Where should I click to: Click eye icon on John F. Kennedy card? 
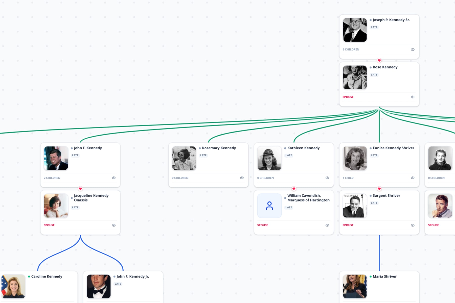tap(114, 178)
